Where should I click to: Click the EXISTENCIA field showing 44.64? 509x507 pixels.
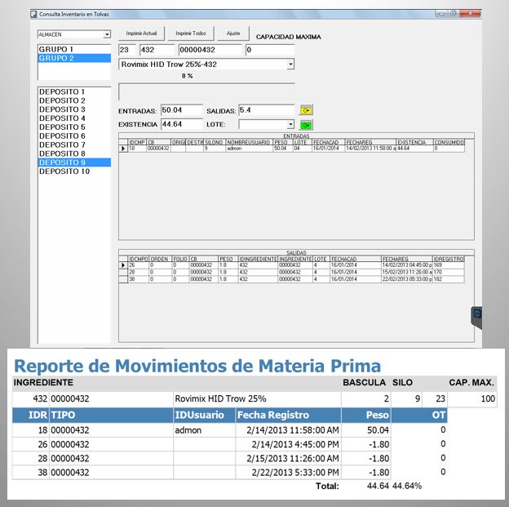(x=181, y=124)
